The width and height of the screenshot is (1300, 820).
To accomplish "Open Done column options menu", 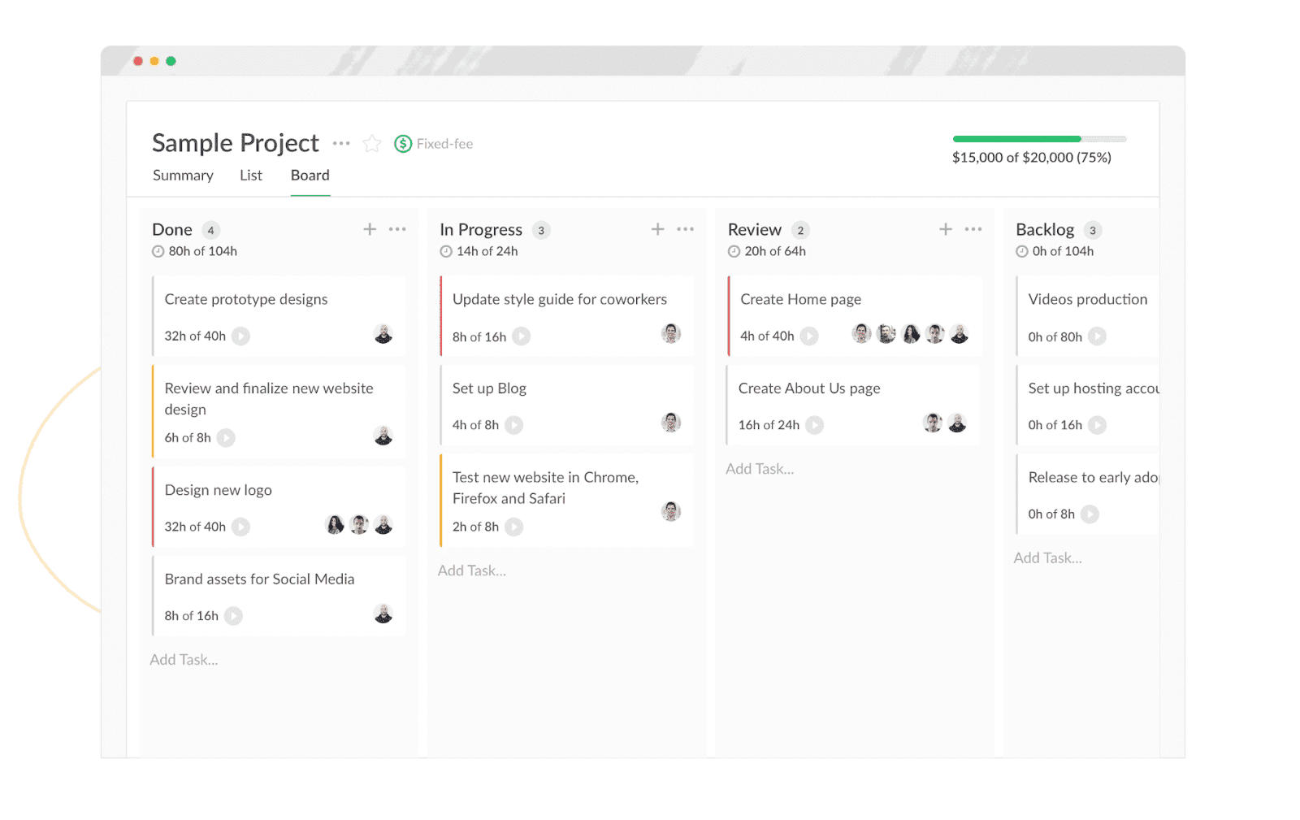I will click(x=397, y=229).
